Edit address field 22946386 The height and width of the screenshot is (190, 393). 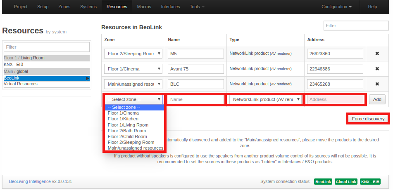335,69
